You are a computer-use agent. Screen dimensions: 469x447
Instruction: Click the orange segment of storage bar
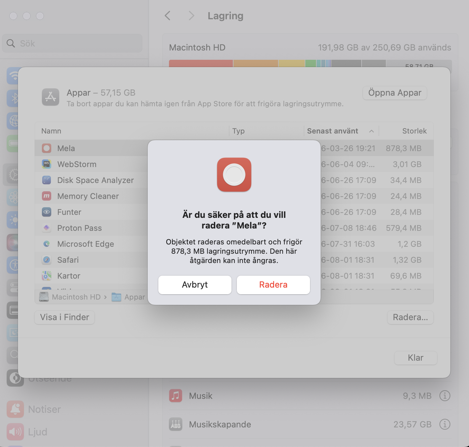pos(255,63)
